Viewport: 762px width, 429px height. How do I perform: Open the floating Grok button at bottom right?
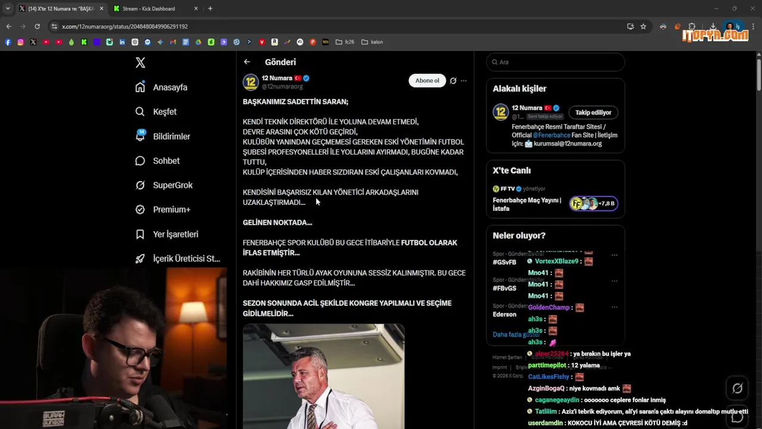[x=737, y=388]
